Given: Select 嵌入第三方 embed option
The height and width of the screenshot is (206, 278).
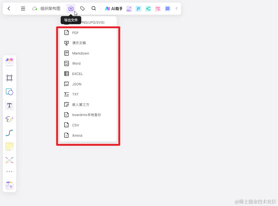Looking at the screenshot, I should tap(88, 105).
